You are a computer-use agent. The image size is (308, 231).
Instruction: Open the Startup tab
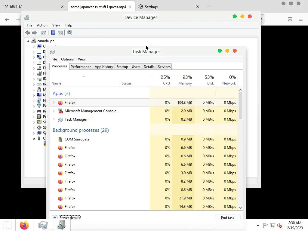[x=122, y=67]
